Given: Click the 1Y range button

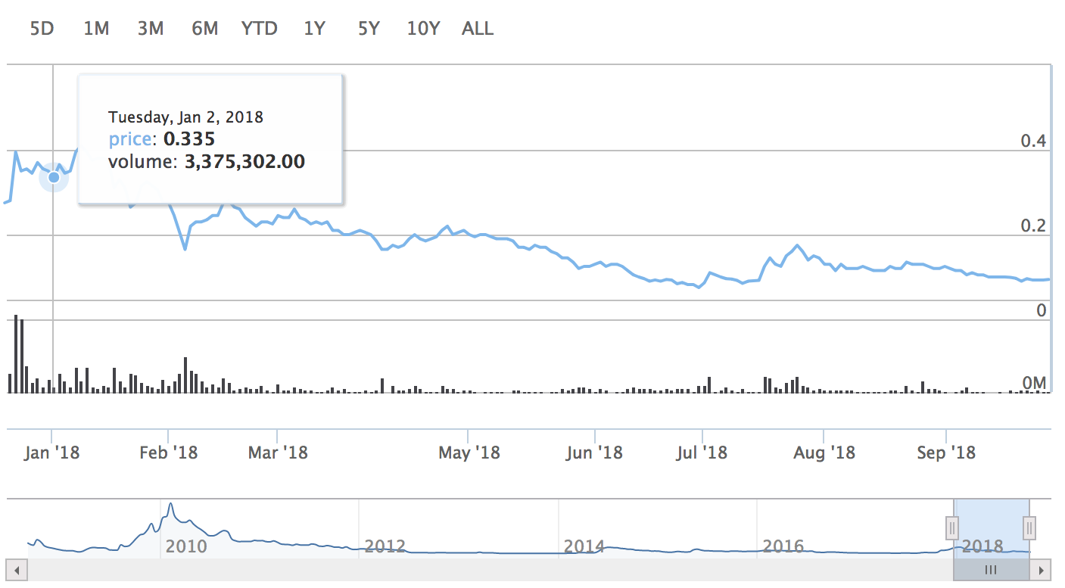Looking at the screenshot, I should [x=314, y=28].
